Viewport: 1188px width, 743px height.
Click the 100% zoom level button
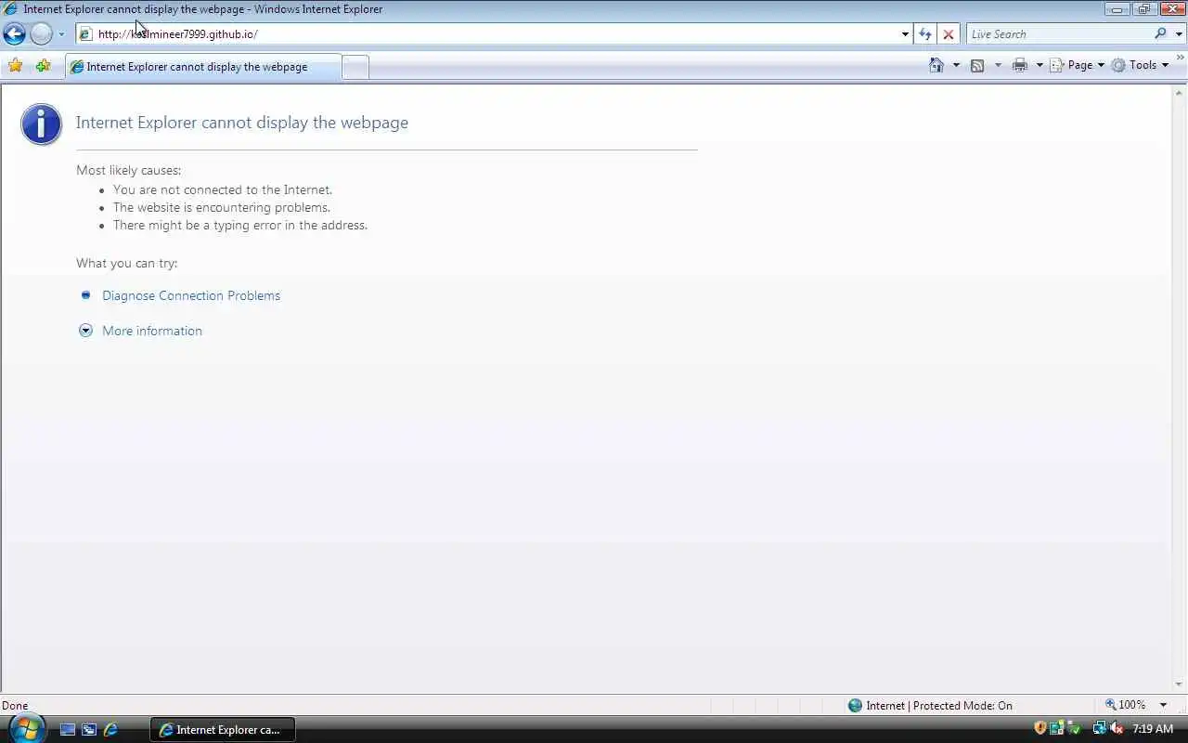tap(1126, 705)
